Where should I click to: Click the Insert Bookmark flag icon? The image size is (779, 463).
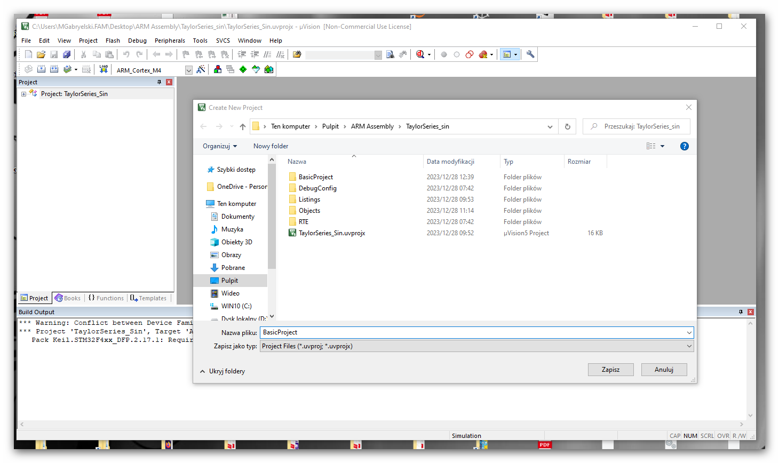(186, 54)
